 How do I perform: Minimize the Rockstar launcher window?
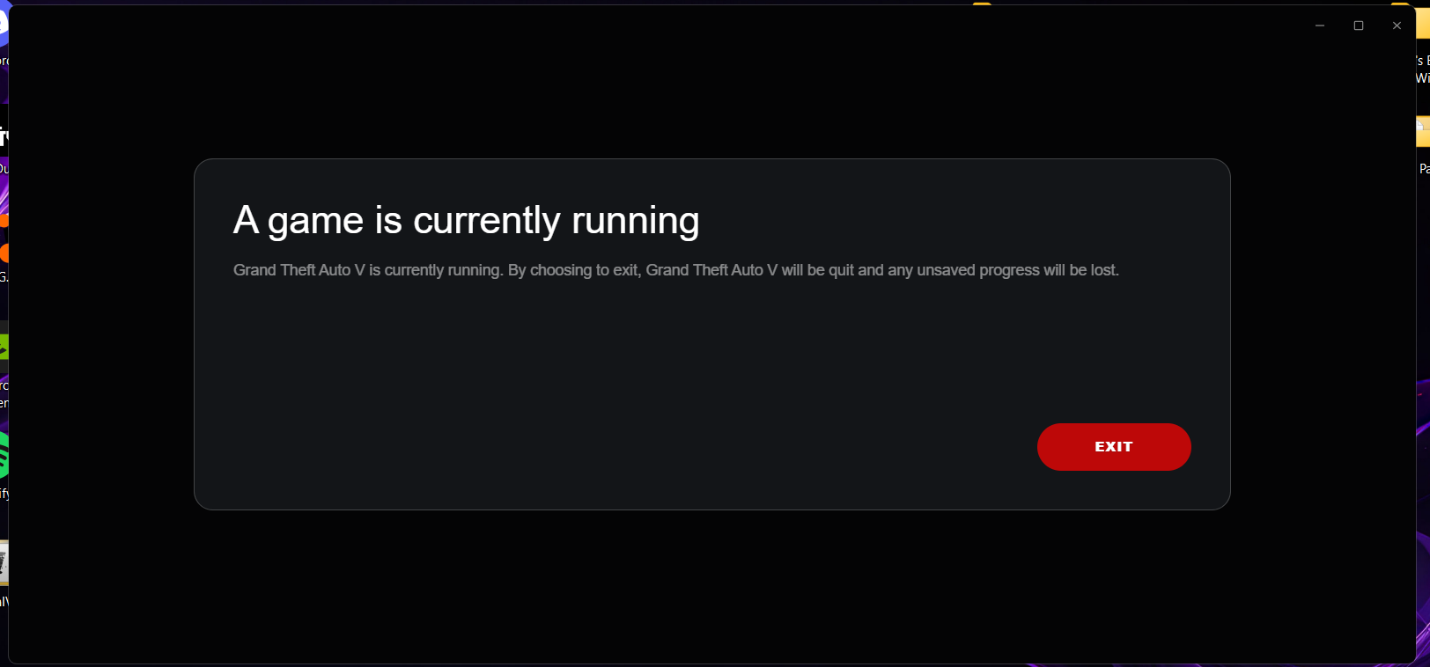(1320, 26)
